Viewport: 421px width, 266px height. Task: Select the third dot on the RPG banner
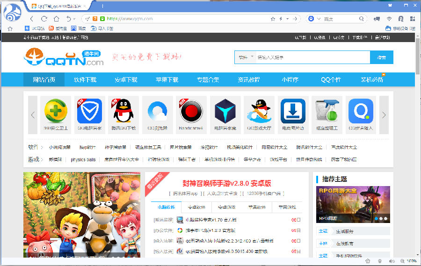385,218
